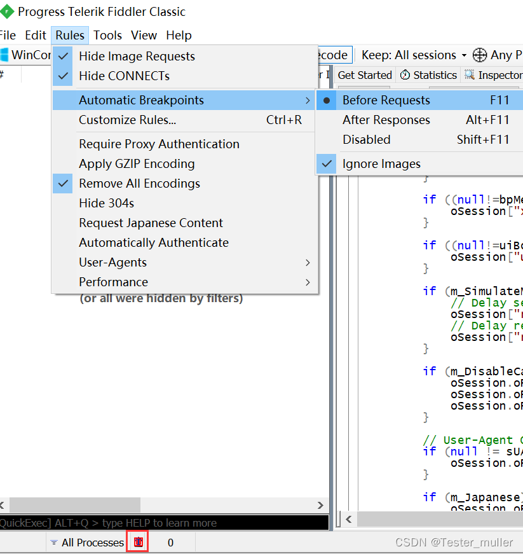Expand Performance submenu
Image resolution: width=523 pixels, height=554 pixels.
coord(185,282)
